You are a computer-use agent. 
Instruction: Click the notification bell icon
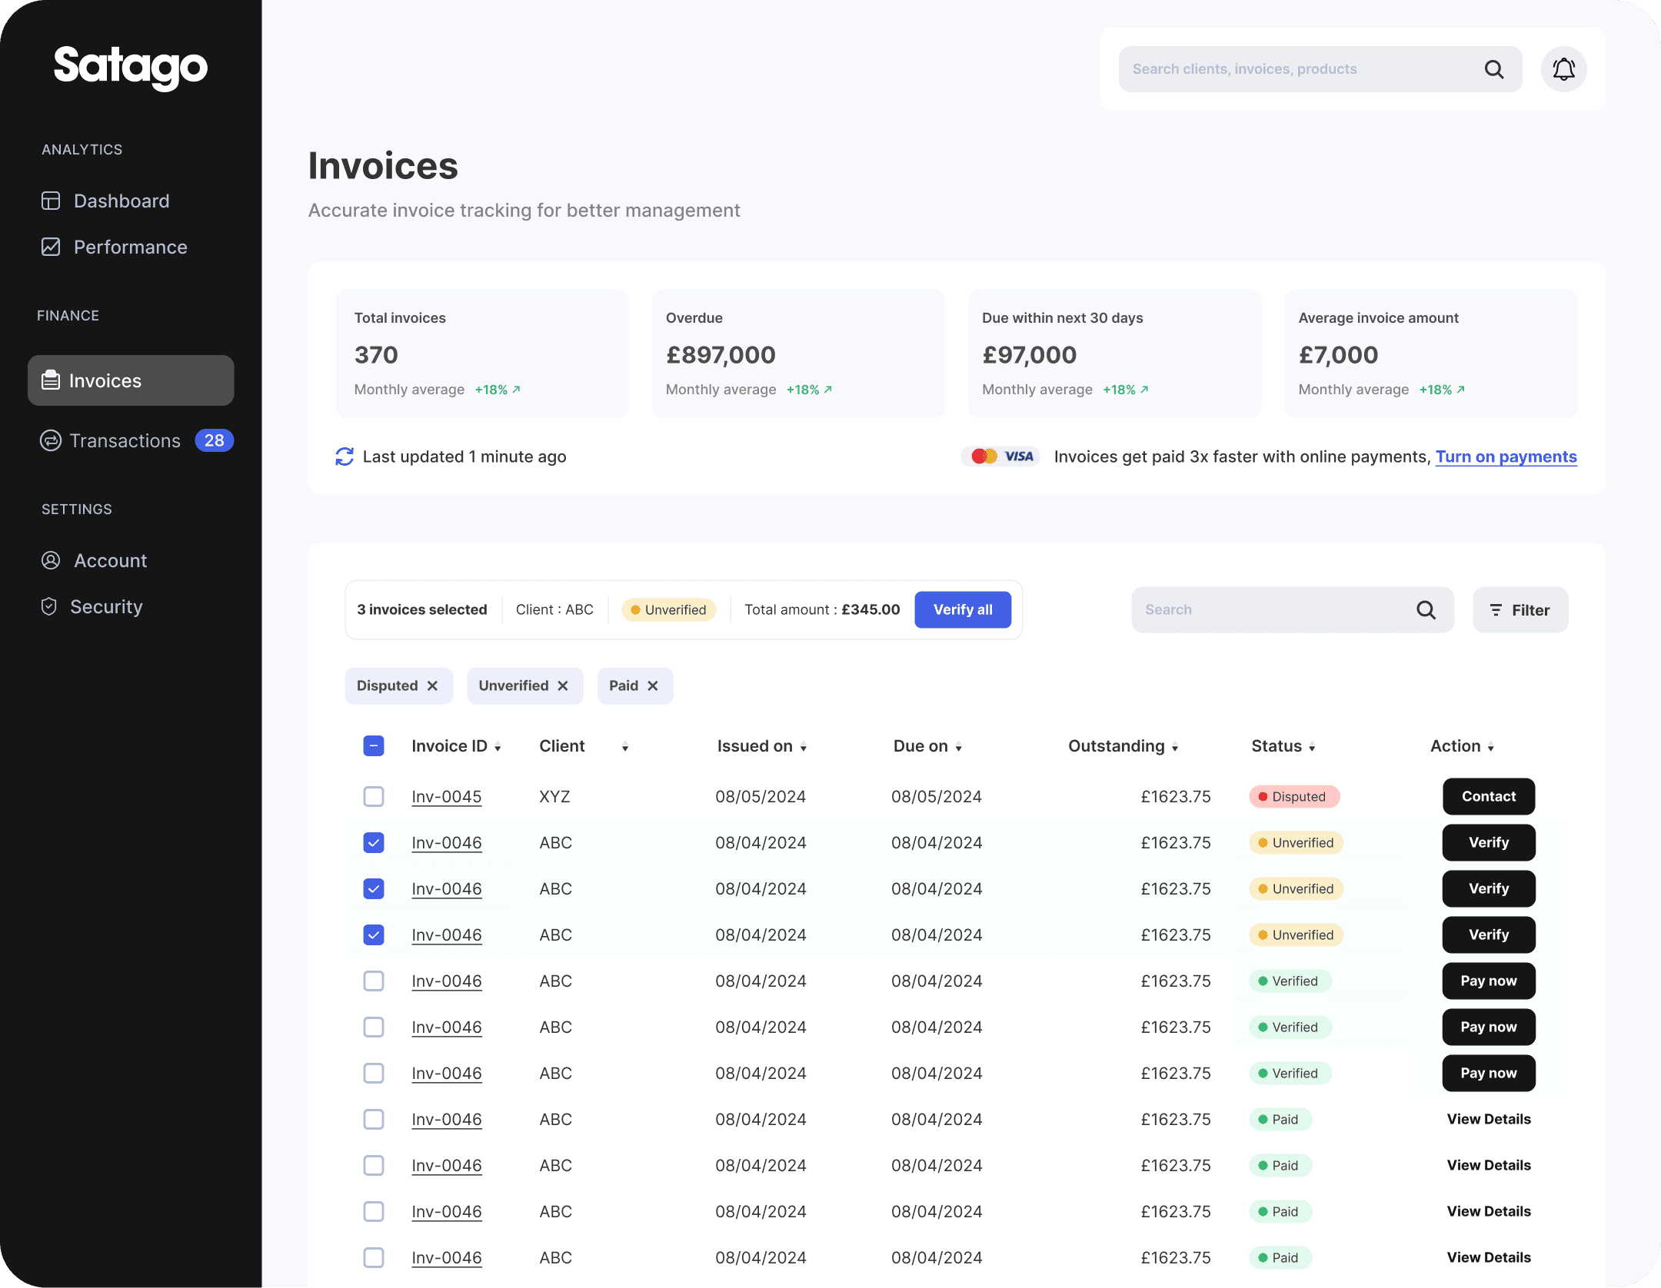(x=1563, y=69)
